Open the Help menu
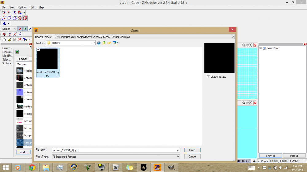Viewport: 307px width, 172px height. (41, 7)
